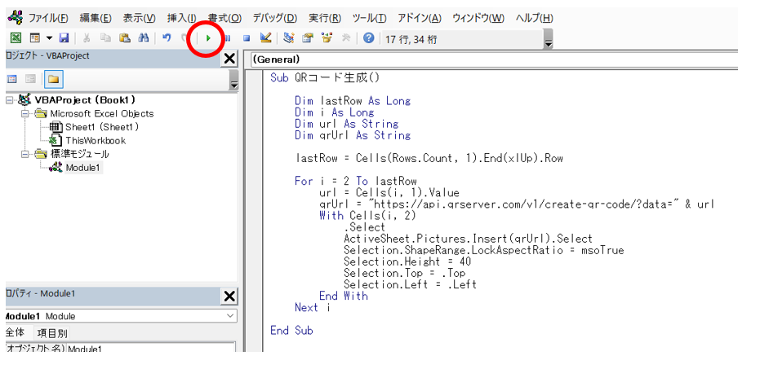Screen dimensions: 760x369
Task: Click the Break pause icon
Action: click(x=228, y=38)
